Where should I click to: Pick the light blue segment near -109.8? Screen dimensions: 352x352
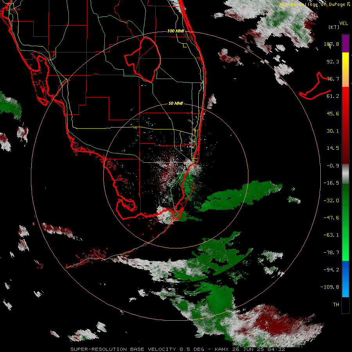tap(345, 289)
